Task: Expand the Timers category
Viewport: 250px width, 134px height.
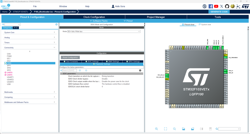Action: click(x=30, y=43)
